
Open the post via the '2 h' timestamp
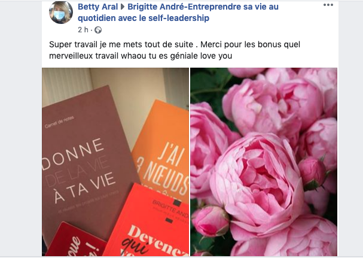[83, 30]
